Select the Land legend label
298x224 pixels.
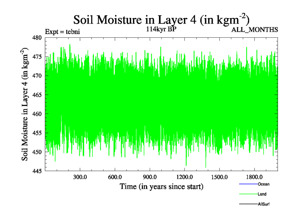tap(262, 195)
